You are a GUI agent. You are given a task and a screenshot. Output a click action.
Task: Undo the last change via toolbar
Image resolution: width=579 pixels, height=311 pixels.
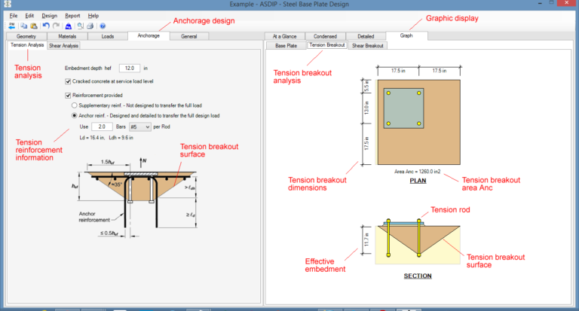click(46, 26)
